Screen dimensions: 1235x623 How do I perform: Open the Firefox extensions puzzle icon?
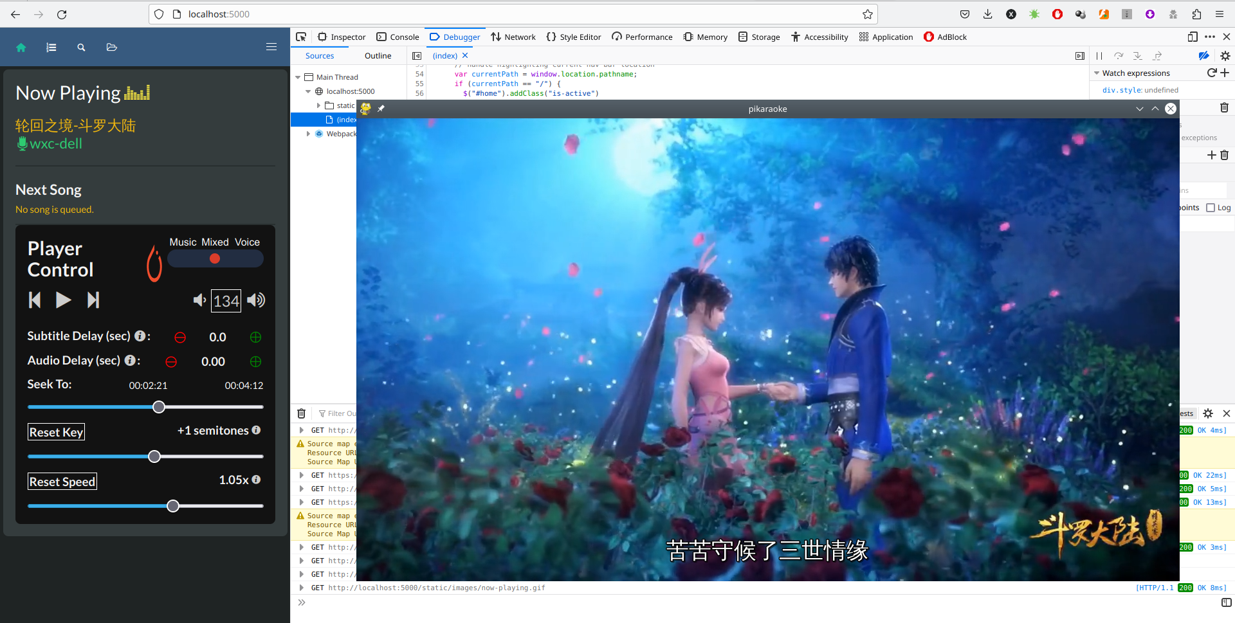coord(1196,14)
